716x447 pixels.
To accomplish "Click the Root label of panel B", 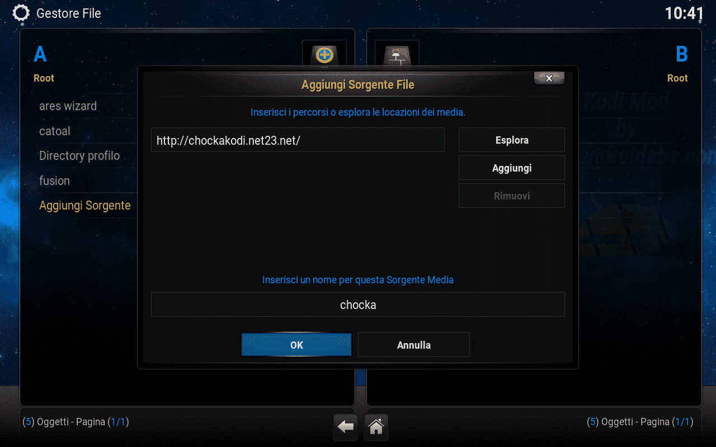I will pos(677,78).
